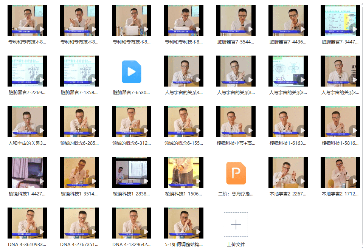Click the 5-1如何调整结构 file name
Image resolution: width=363 pixels, height=251 pixels.
(184, 245)
